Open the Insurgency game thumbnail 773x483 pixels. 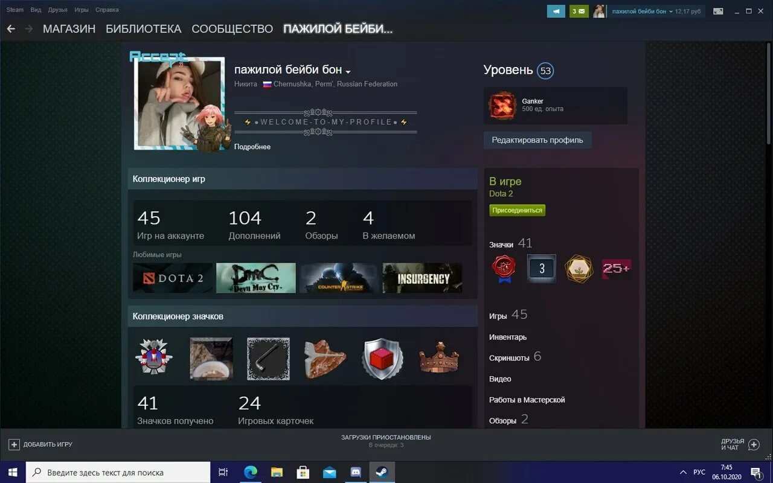point(422,278)
